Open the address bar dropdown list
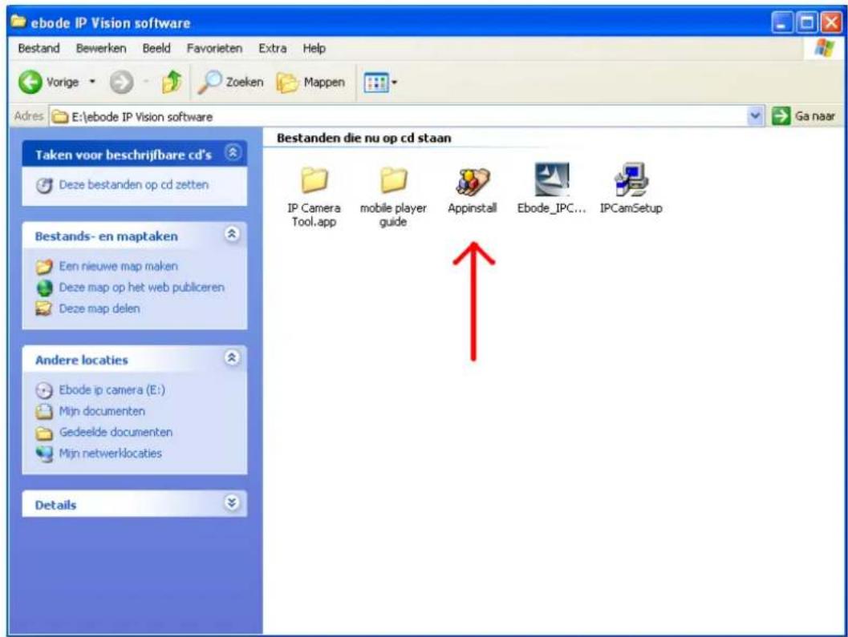This screenshot has width=848, height=637. pyautogui.click(x=756, y=116)
